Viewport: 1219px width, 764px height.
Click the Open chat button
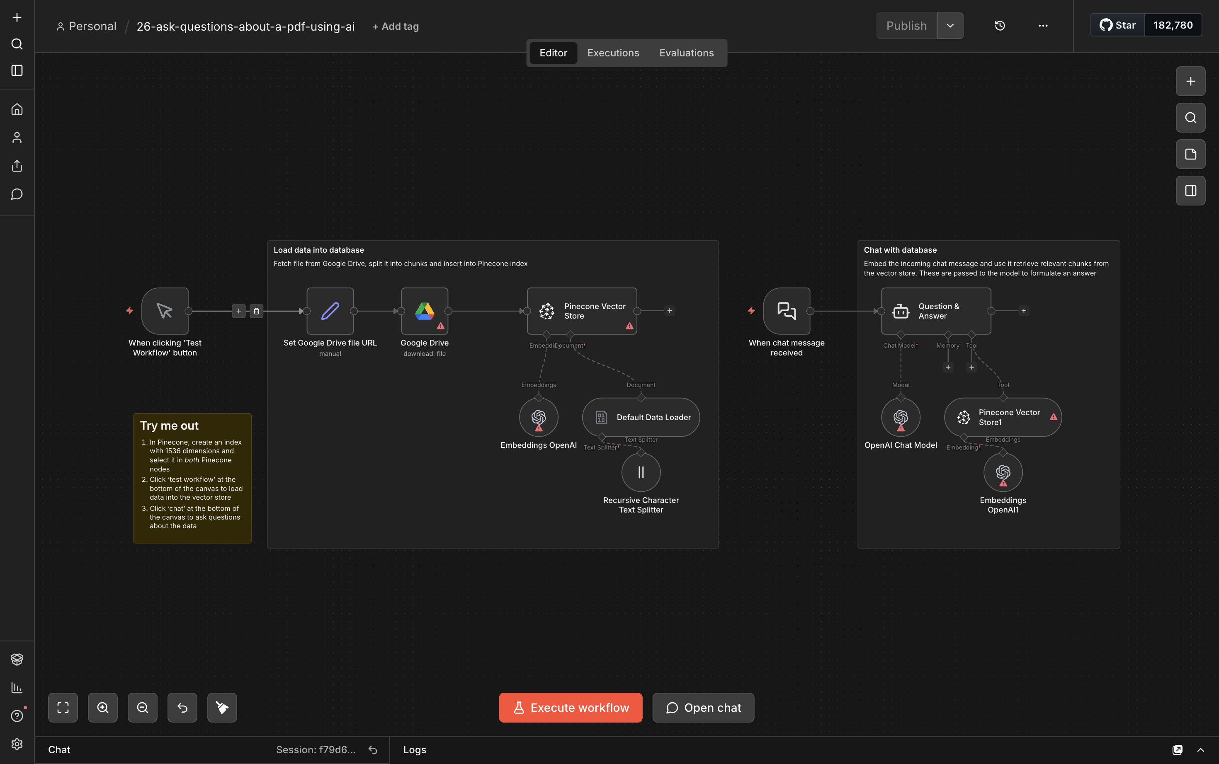[703, 707]
